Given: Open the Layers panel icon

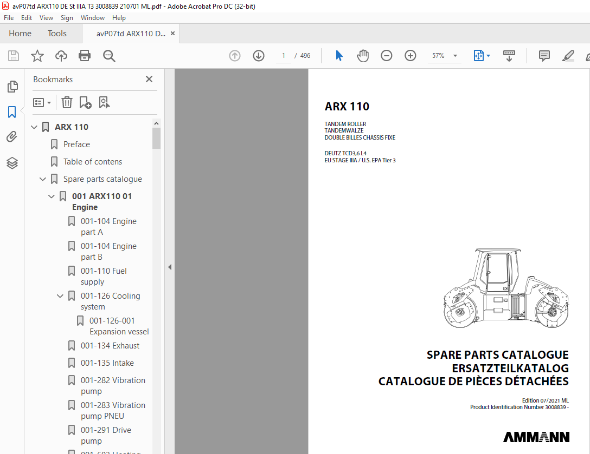Looking at the screenshot, I should 12,162.
